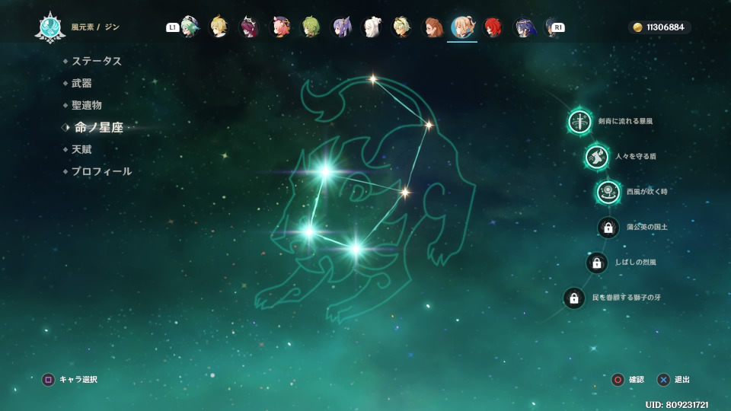The height and width of the screenshot is (411, 731).
Task: Select the pink-haired Yanfei avatar
Action: pyautogui.click(x=281, y=27)
